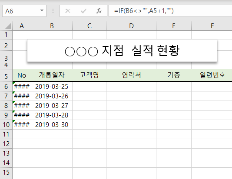Screen dimensions: 232x179
Task: Select column A header
Action: pos(22,26)
